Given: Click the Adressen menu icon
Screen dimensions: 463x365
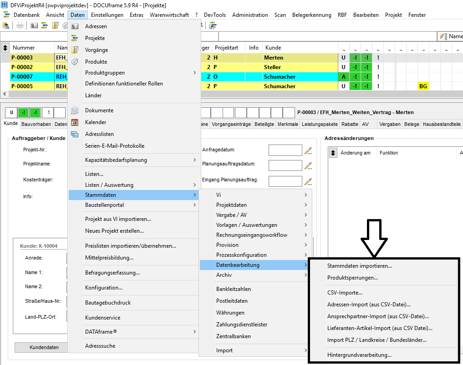Looking at the screenshot, I should pos(75,26).
